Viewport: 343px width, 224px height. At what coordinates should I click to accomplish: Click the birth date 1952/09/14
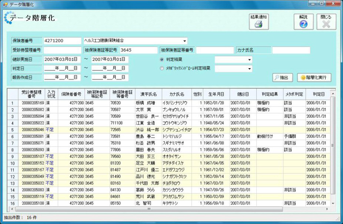tap(214, 176)
